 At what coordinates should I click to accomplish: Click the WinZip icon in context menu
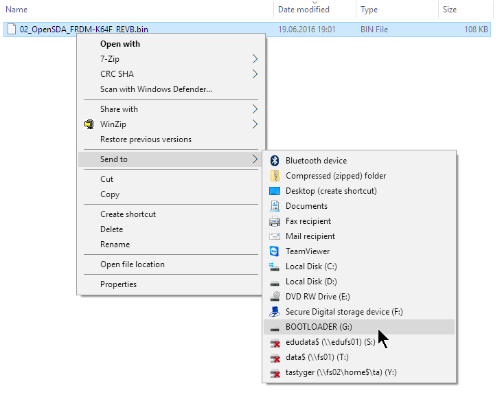[x=89, y=124]
